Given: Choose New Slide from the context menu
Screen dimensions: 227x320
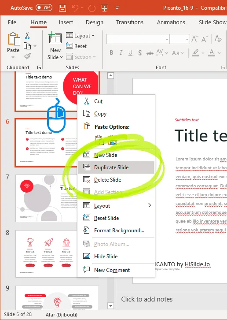Looking at the screenshot, I should coord(116,155).
